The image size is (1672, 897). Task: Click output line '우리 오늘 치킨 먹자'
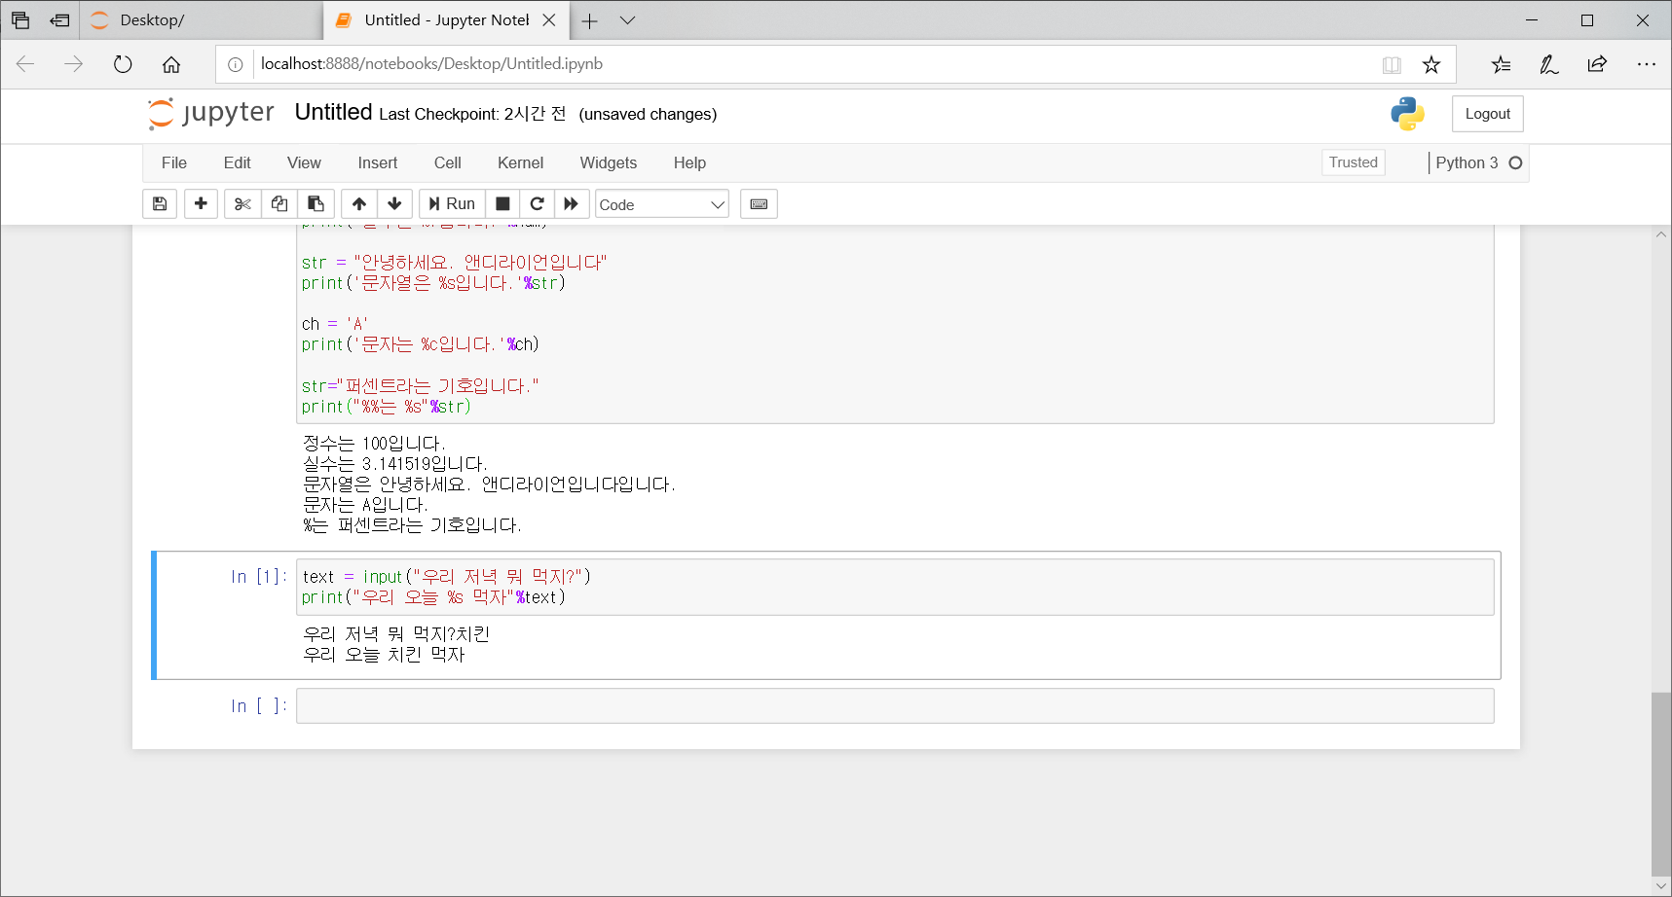(384, 655)
